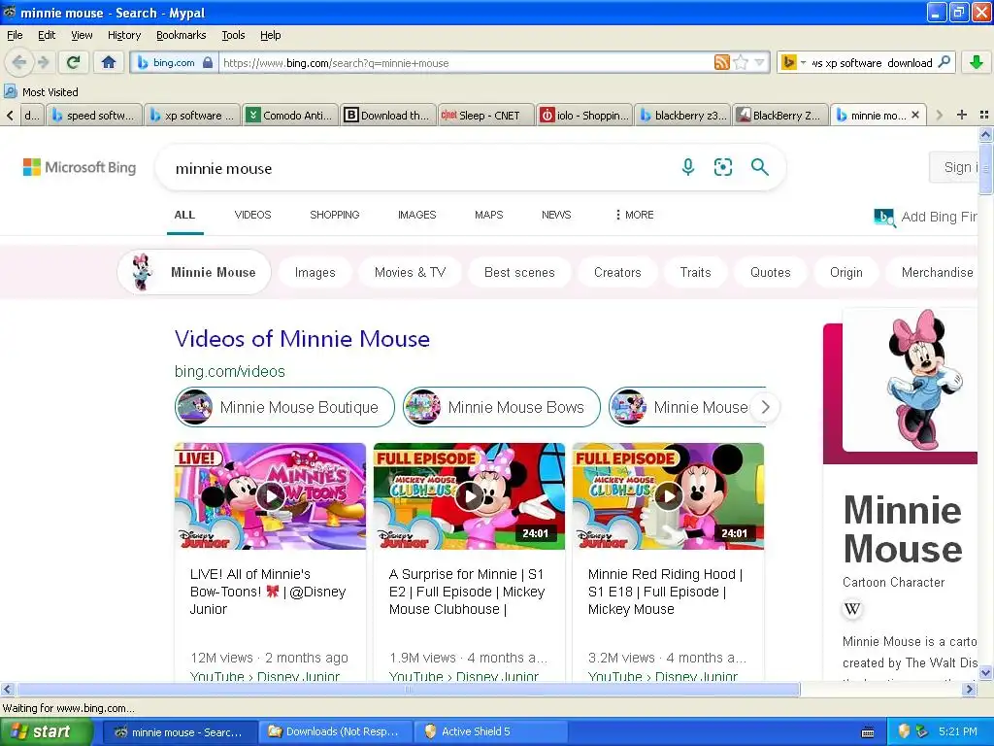Open URL history dropdown arrow
The image size is (994, 746).
click(x=759, y=62)
